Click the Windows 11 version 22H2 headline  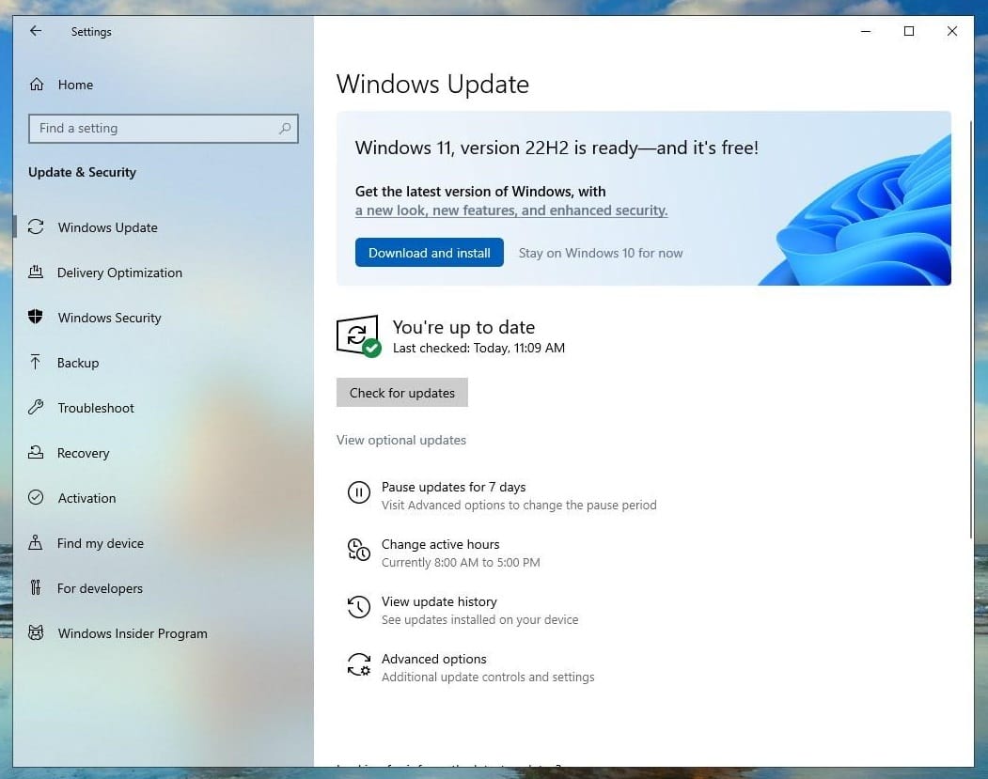(557, 148)
